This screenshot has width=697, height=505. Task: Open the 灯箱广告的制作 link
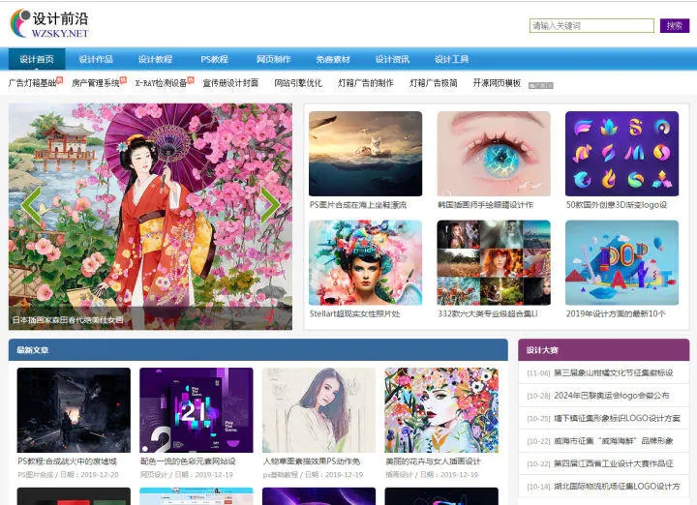[366, 83]
